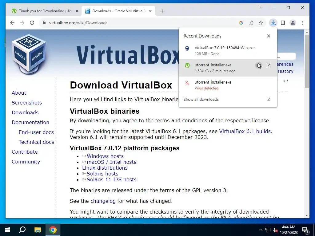This screenshot has width=315, height=236.
Task: Open VirtualBox-7.0.12-159484-Win.exe download
Action: (x=228, y=51)
